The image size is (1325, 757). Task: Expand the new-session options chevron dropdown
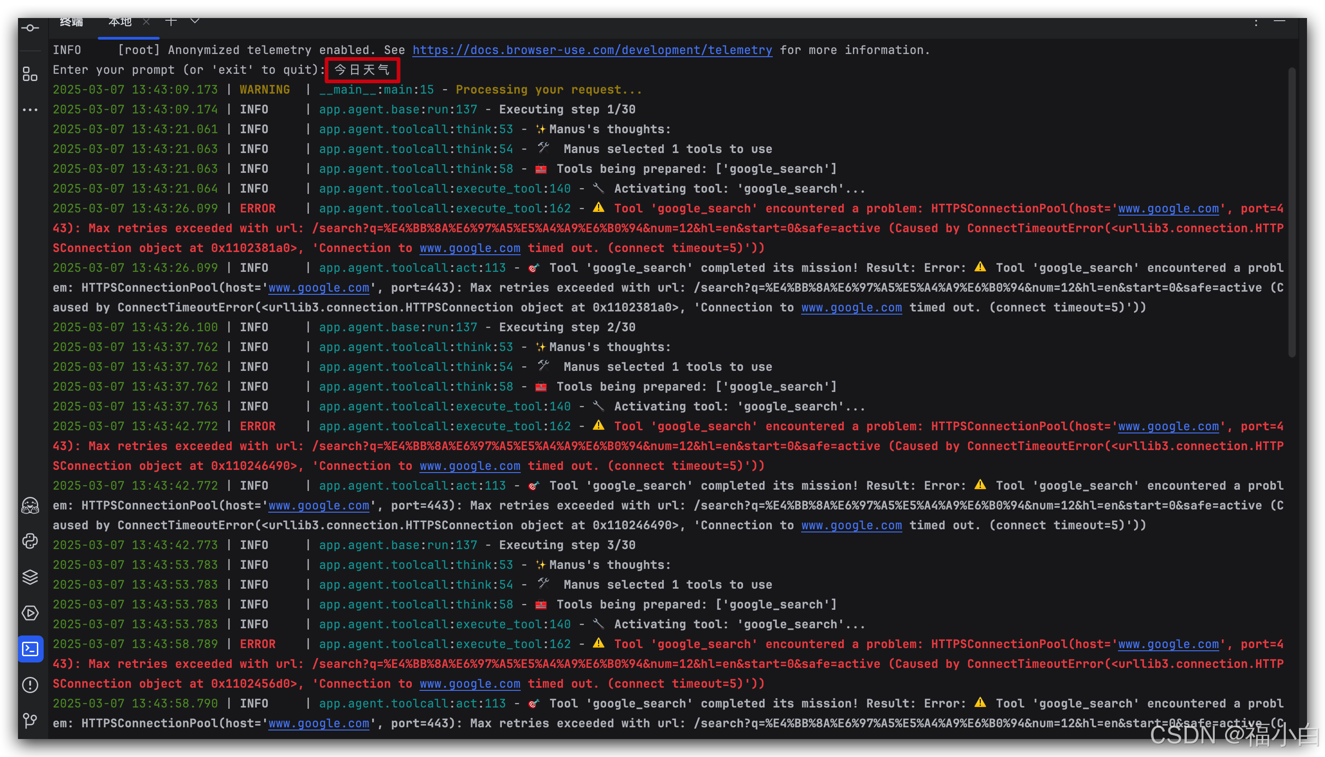(194, 21)
